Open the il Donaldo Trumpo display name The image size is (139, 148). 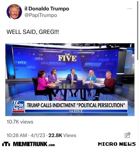tap(47, 9)
